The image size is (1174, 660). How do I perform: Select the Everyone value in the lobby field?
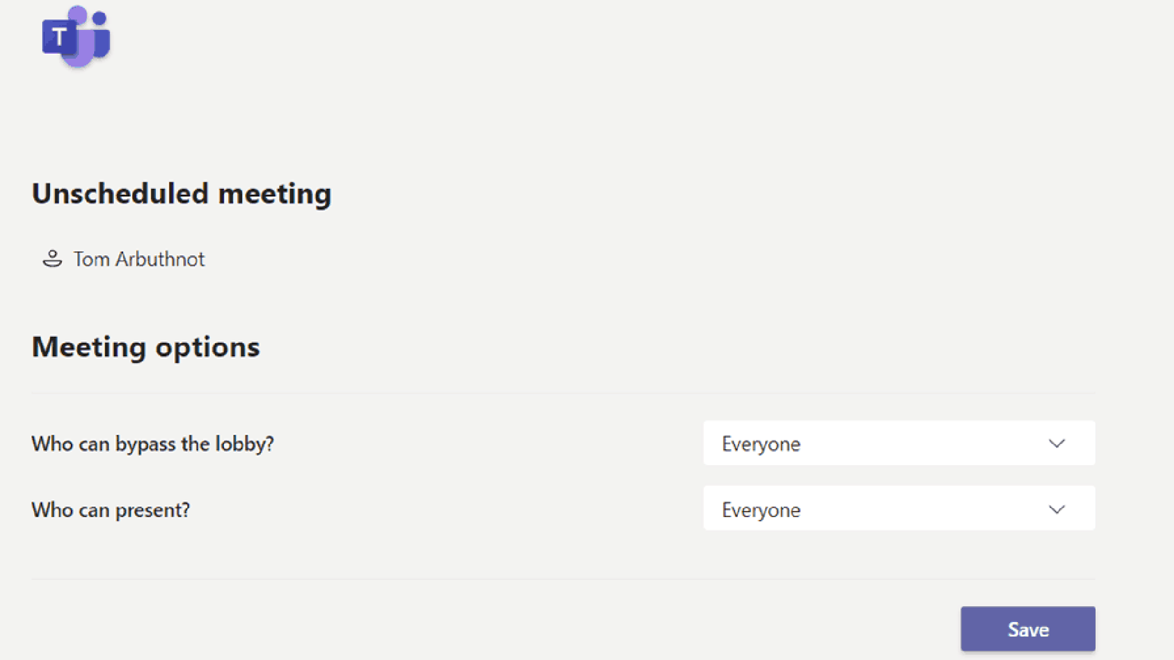pyautogui.click(x=761, y=444)
